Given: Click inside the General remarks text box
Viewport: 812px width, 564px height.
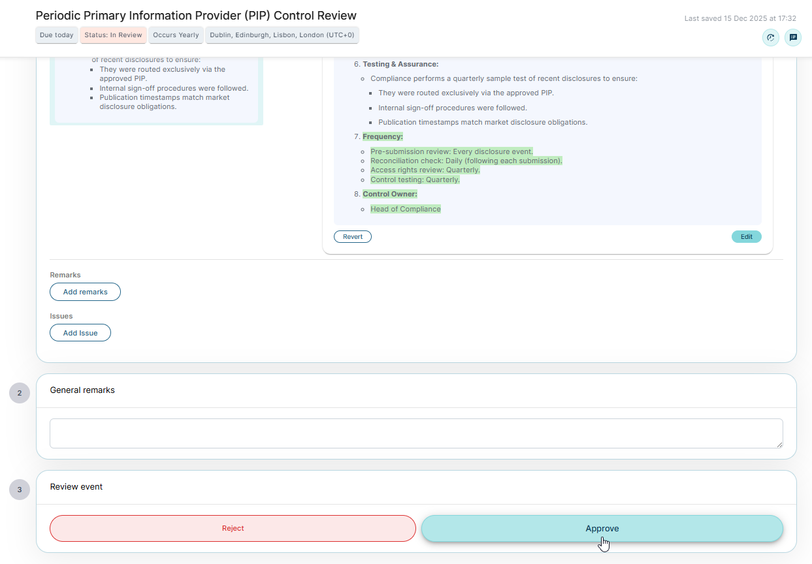Looking at the screenshot, I should click(416, 433).
